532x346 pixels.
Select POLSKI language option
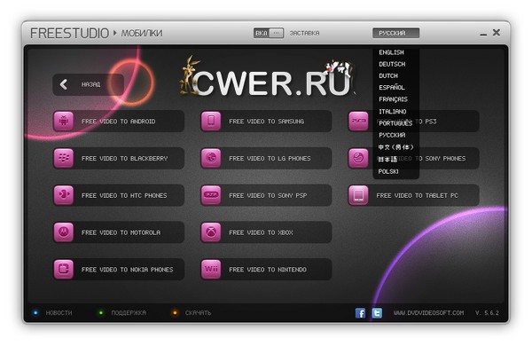(388, 171)
